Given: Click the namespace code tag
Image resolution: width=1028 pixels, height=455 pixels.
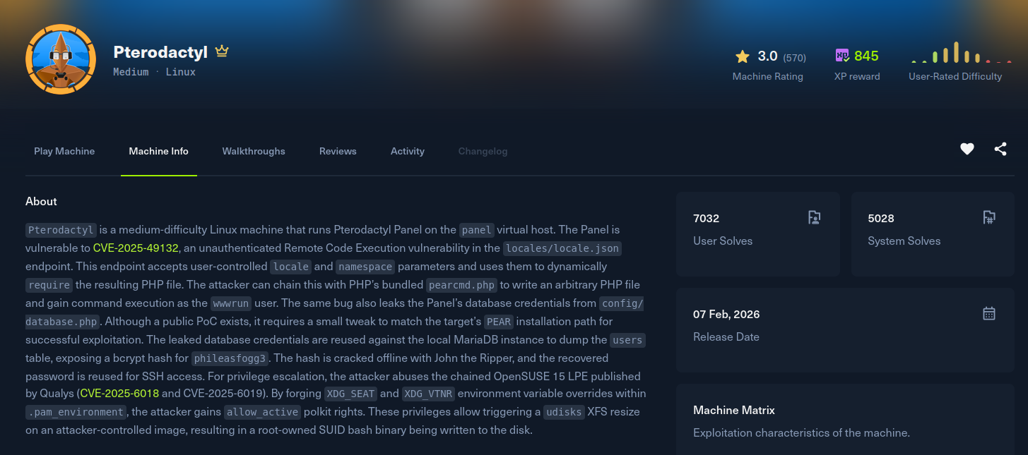Looking at the screenshot, I should tap(365, 267).
